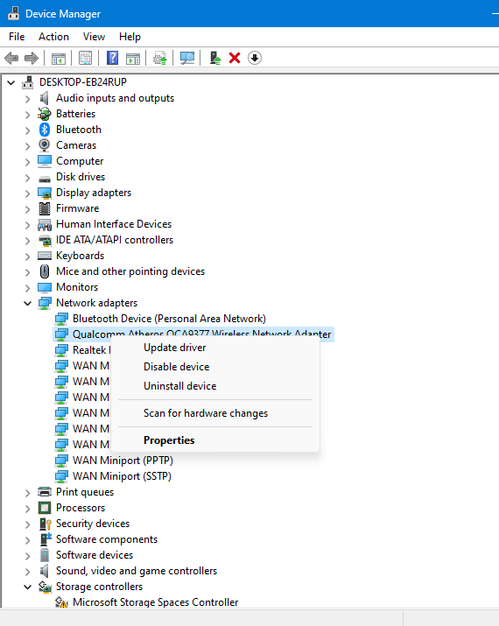Open the View menu
The width and height of the screenshot is (499, 626).
95,37
